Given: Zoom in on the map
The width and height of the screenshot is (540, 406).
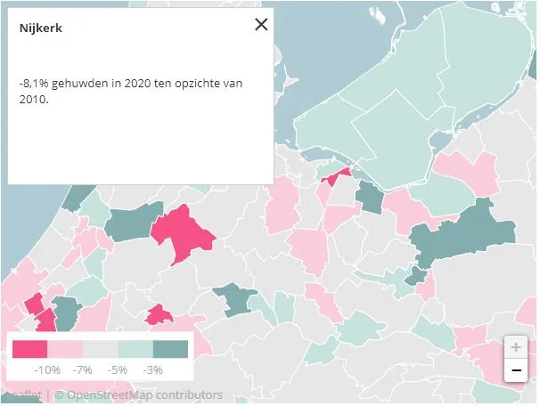Looking at the screenshot, I should click(x=516, y=347).
